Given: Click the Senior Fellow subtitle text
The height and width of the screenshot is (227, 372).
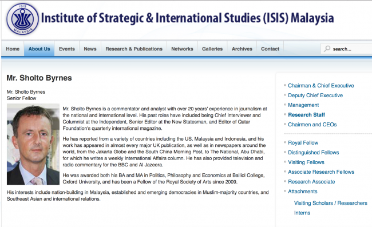Looking at the screenshot, I should point(21,98).
